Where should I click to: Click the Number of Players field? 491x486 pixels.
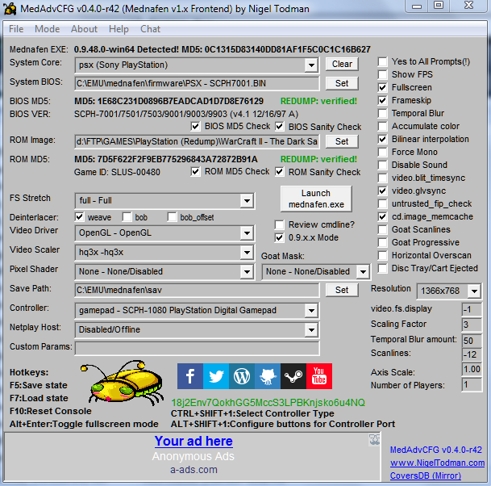tap(472, 385)
